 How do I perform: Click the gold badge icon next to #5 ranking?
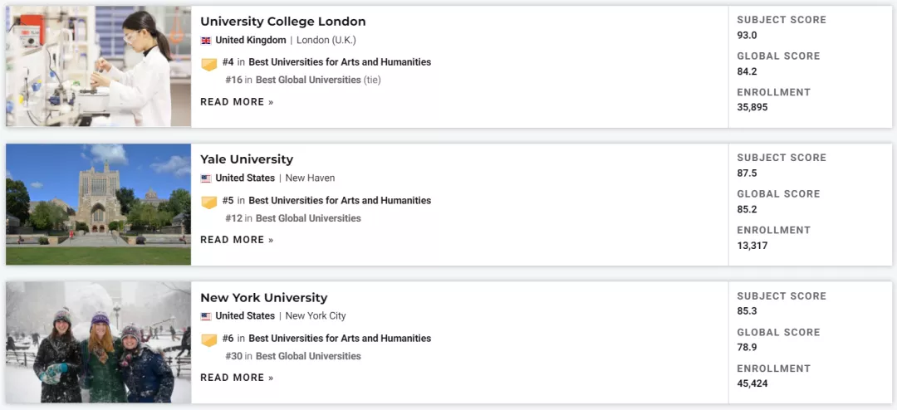[209, 202]
